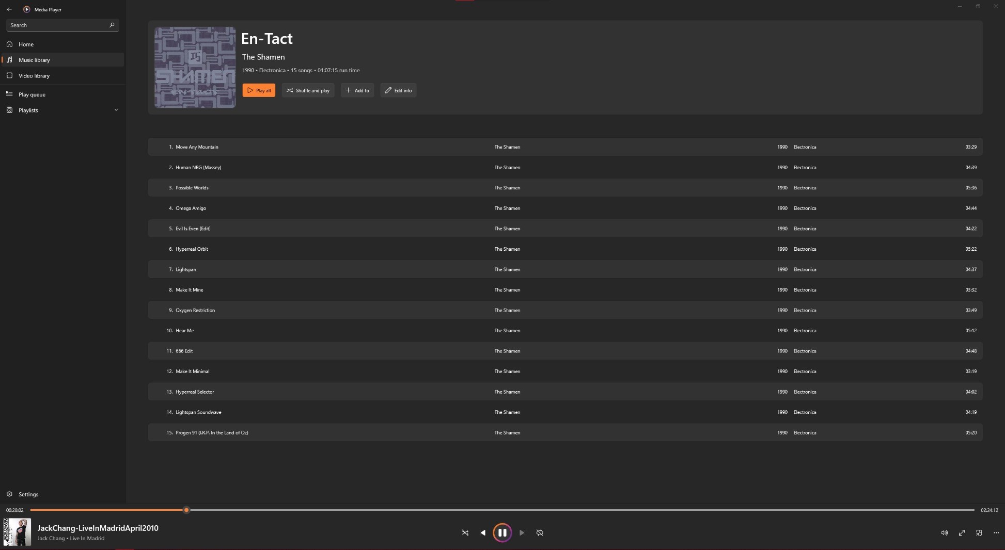Select track Make It Minimal

tap(565, 371)
